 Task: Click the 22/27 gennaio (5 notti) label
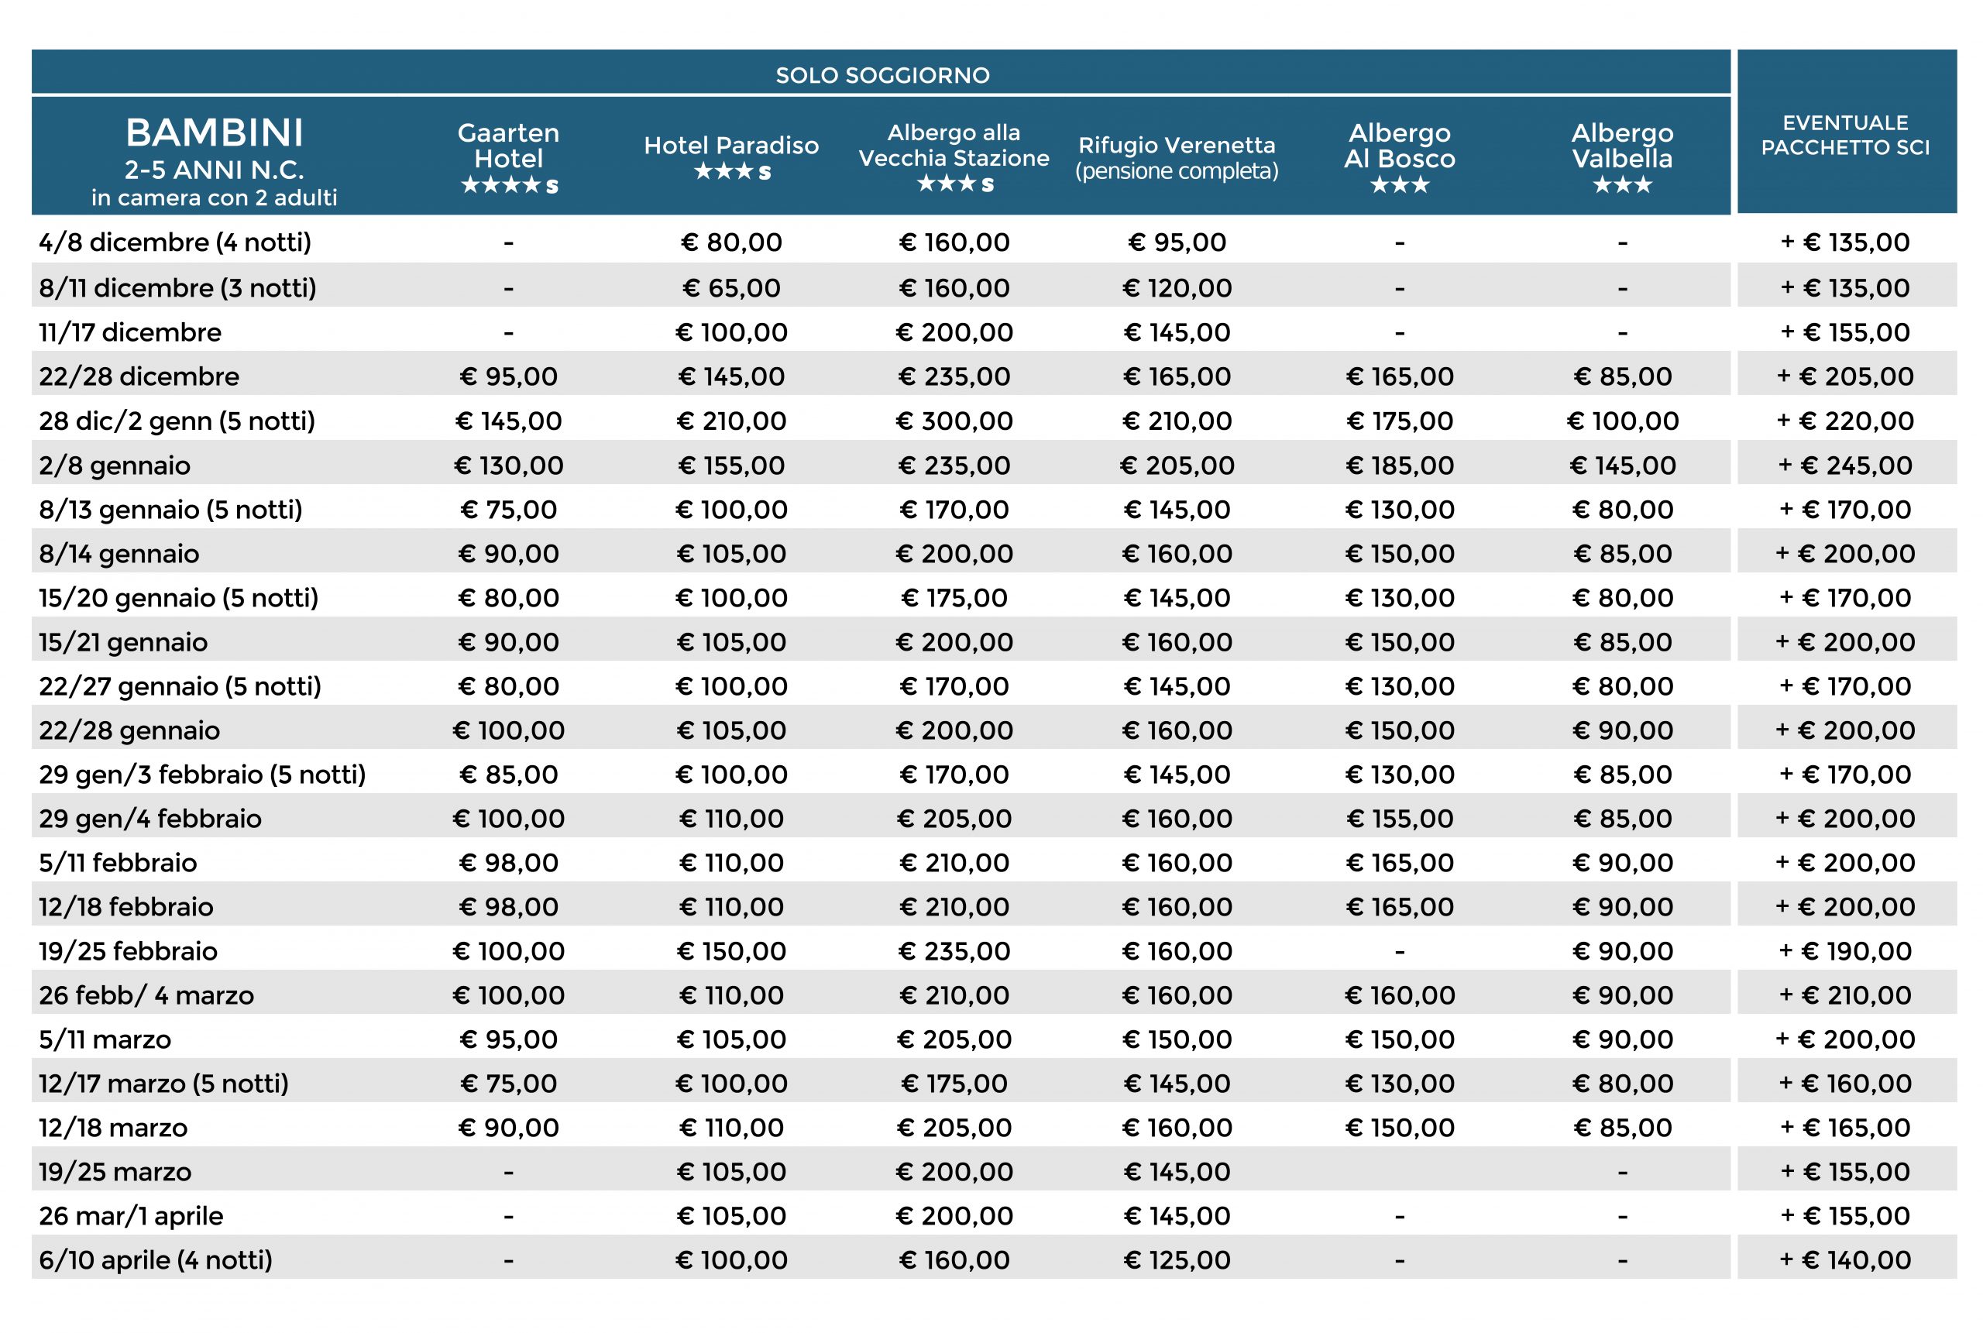[x=180, y=687]
